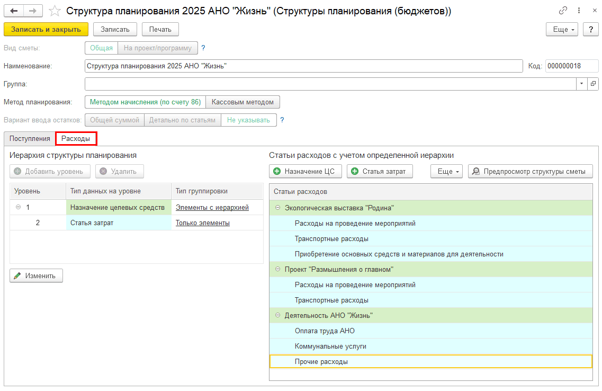Screen dimensions: 602x391
Task: Open the Группа field selection icon
Action: [593, 84]
